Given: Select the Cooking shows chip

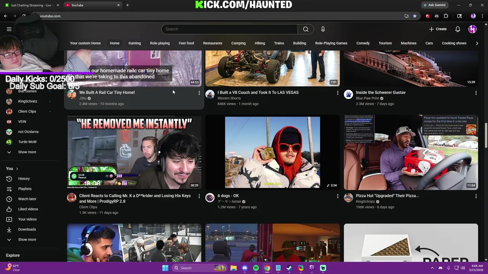Looking at the screenshot, I should [x=454, y=43].
